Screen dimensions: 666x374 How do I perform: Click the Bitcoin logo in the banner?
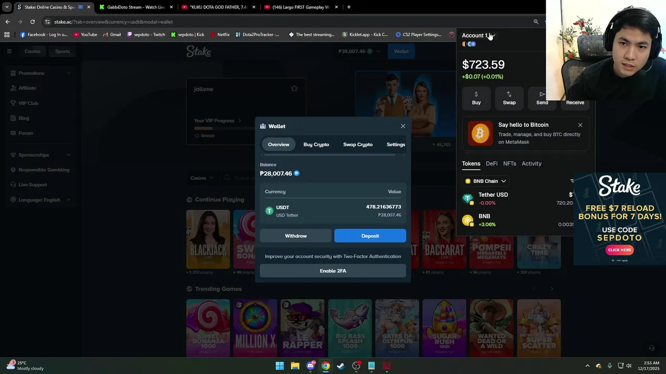click(480, 133)
